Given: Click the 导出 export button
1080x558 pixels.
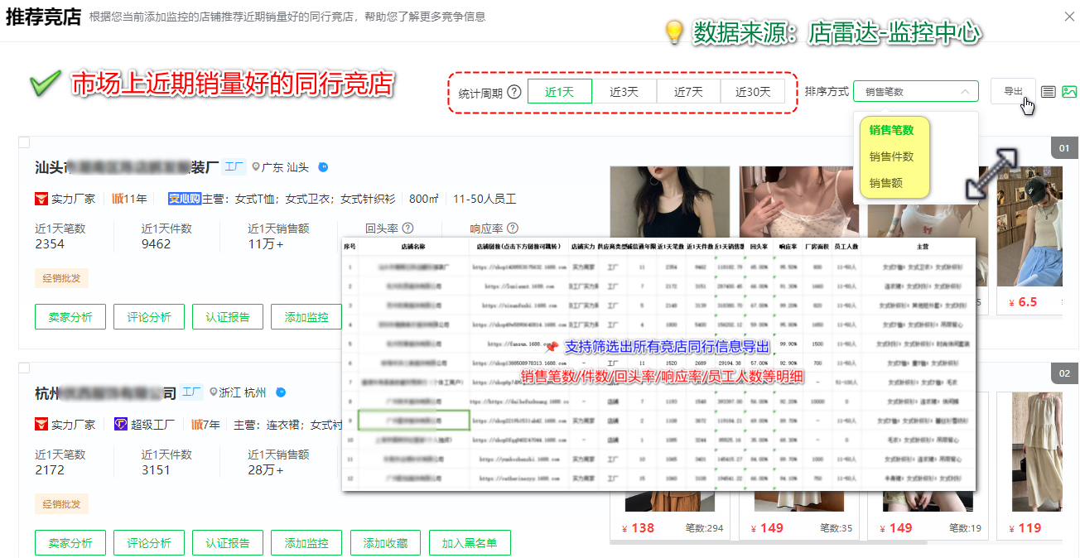Looking at the screenshot, I should [1012, 93].
